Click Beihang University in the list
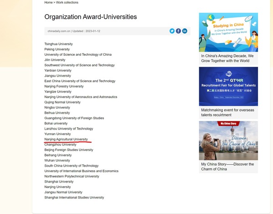 coord(58,155)
